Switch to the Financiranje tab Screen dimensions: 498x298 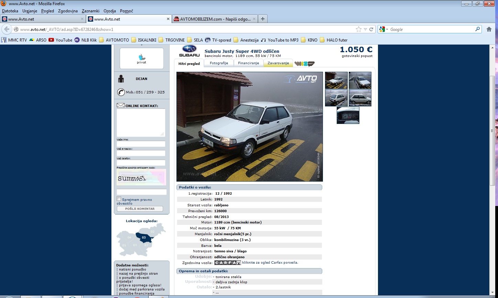click(248, 63)
